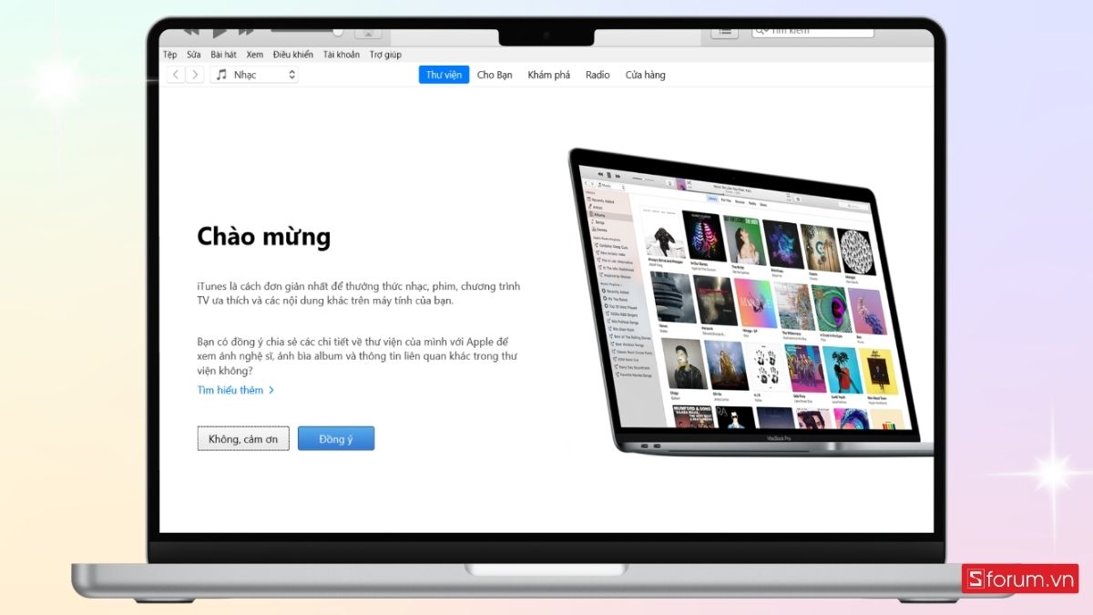
Task: Open the Xem menu
Action: pos(254,55)
